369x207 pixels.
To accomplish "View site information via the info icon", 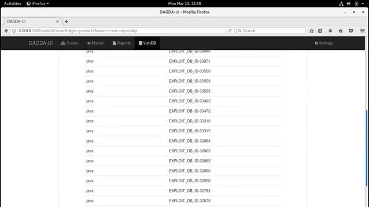I will (x=14, y=30).
